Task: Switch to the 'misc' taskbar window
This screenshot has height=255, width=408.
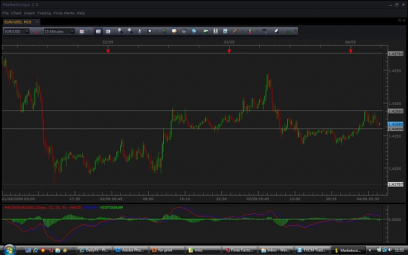Action: click(x=204, y=250)
